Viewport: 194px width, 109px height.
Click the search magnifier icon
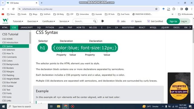click(95, 21)
